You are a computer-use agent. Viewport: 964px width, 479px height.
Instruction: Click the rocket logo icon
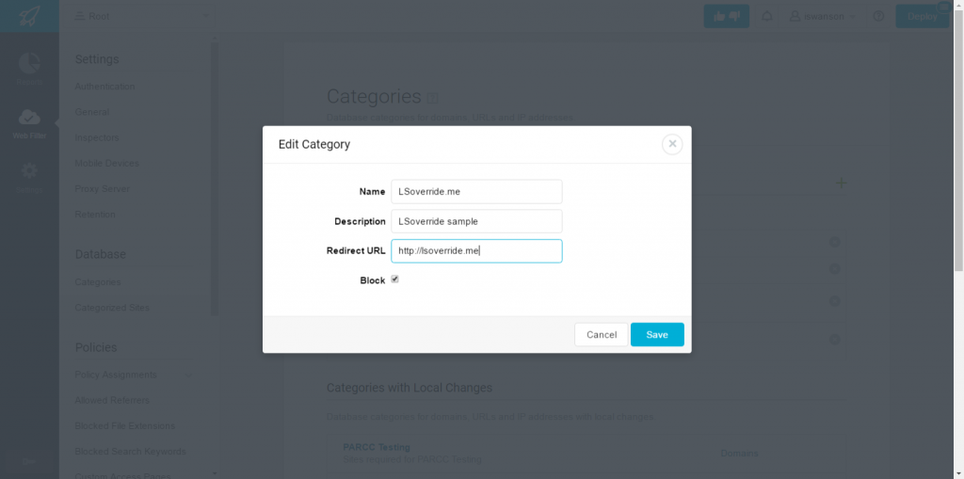(29, 16)
